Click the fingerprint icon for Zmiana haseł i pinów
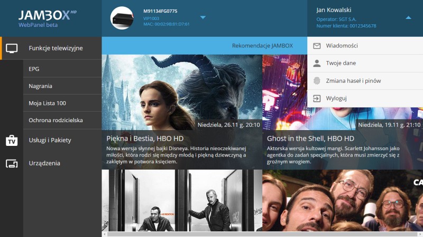 (317, 81)
